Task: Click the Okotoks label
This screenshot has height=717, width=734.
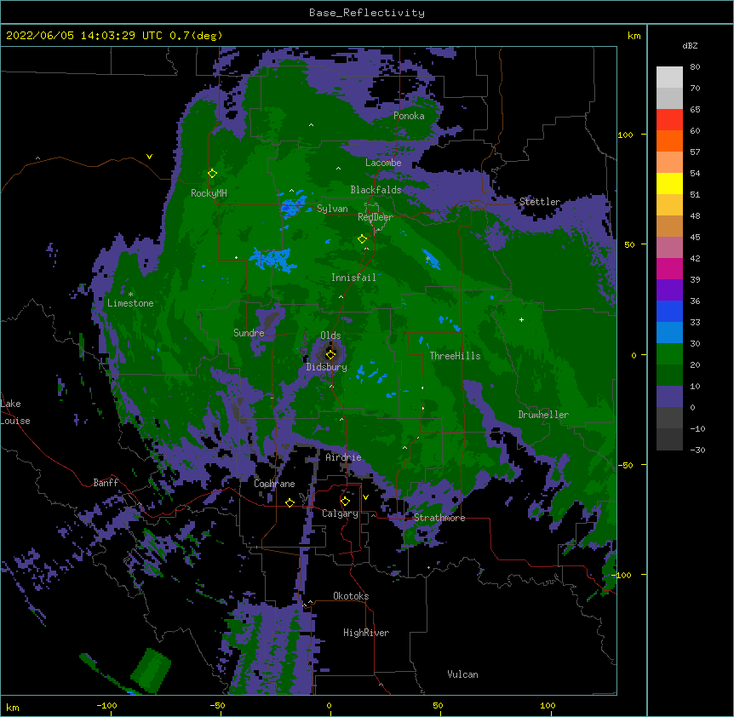Action: pos(351,596)
